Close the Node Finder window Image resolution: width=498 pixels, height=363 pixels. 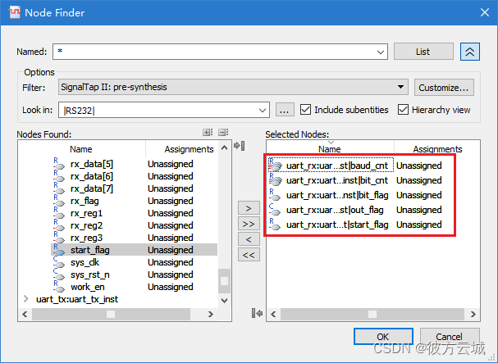(485, 12)
